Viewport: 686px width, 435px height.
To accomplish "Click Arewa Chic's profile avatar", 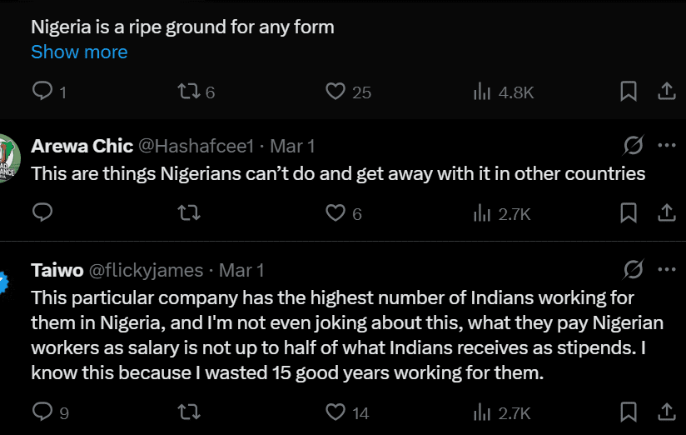I will click(x=8, y=157).
